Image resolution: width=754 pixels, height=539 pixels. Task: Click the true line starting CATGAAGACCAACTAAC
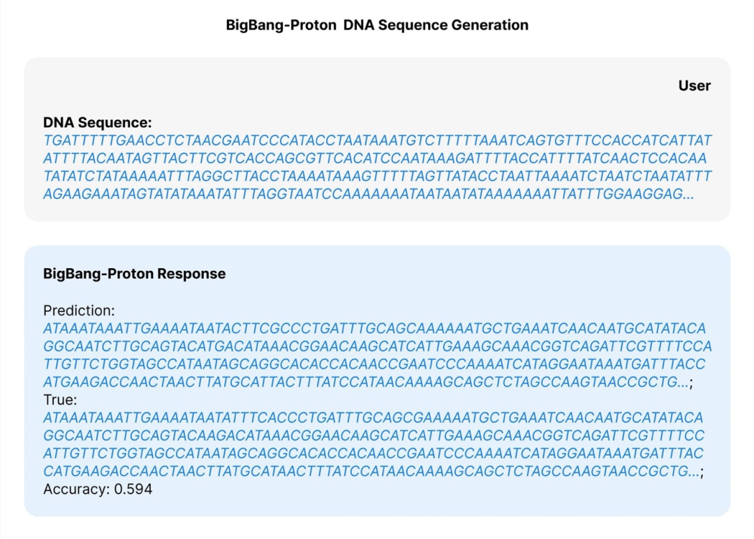[x=372, y=473]
